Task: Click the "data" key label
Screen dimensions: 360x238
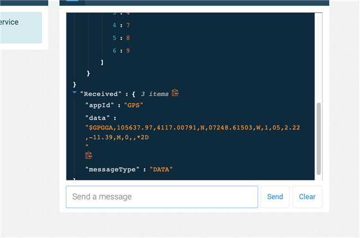Action: tap(97, 118)
